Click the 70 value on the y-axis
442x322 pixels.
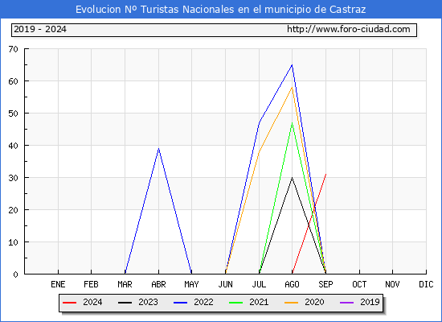(13, 49)
